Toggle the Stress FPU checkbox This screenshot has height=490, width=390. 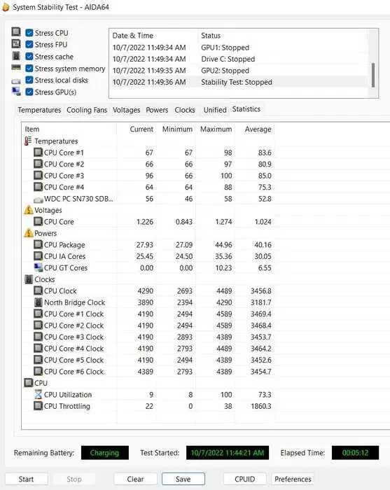pos(29,44)
